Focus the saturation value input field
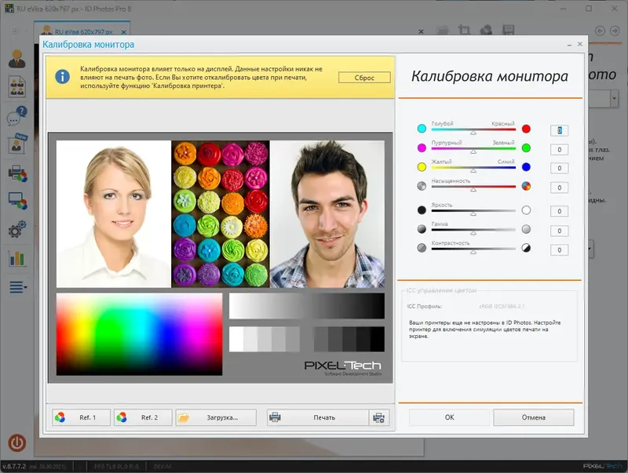This screenshot has height=473, width=628. point(559,187)
